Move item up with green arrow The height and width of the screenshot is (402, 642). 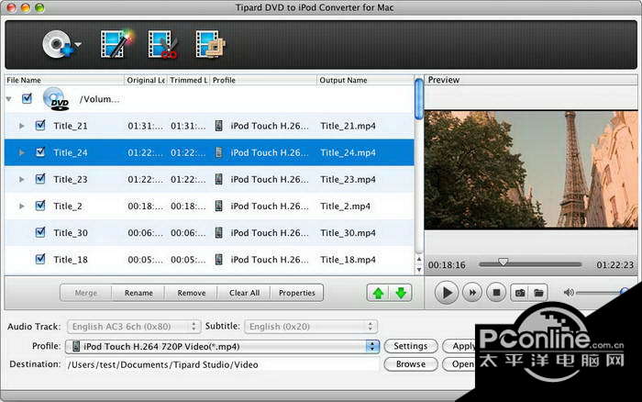(x=378, y=293)
